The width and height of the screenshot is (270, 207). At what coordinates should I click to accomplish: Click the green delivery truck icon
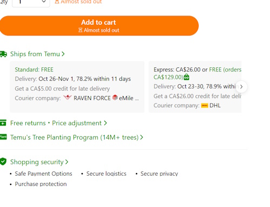pyautogui.click(x=3, y=54)
